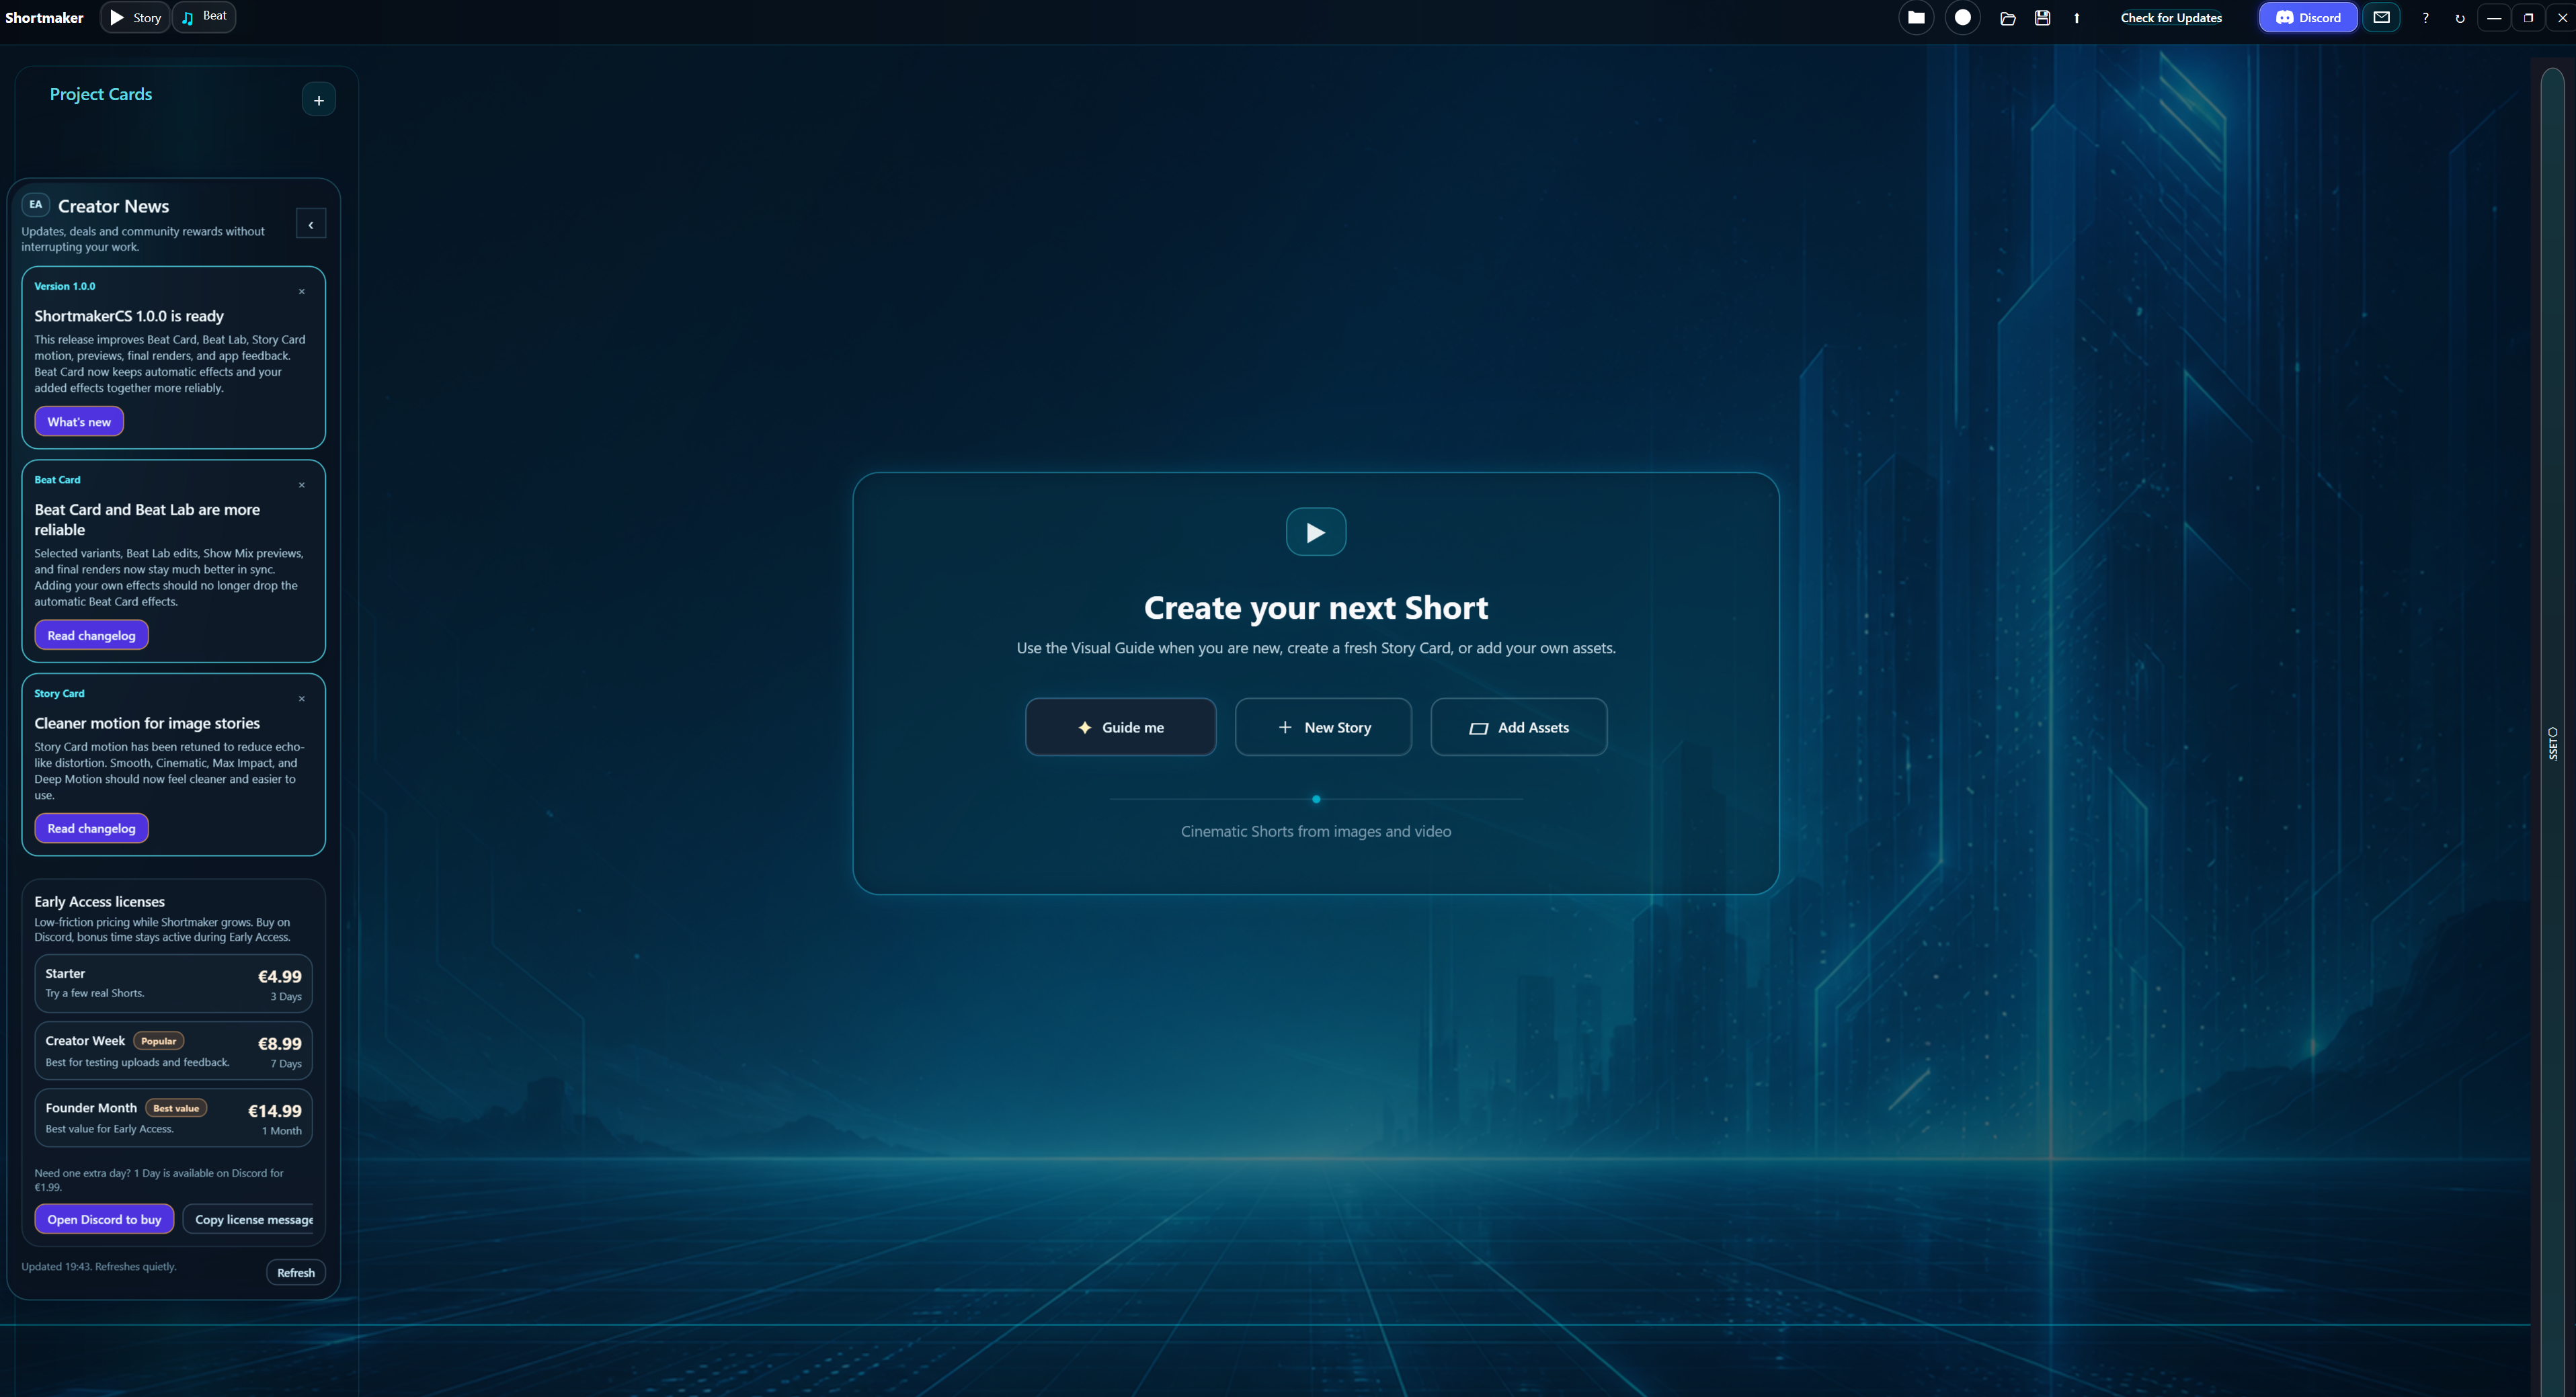Start the Guide me visual guide

coord(1120,728)
